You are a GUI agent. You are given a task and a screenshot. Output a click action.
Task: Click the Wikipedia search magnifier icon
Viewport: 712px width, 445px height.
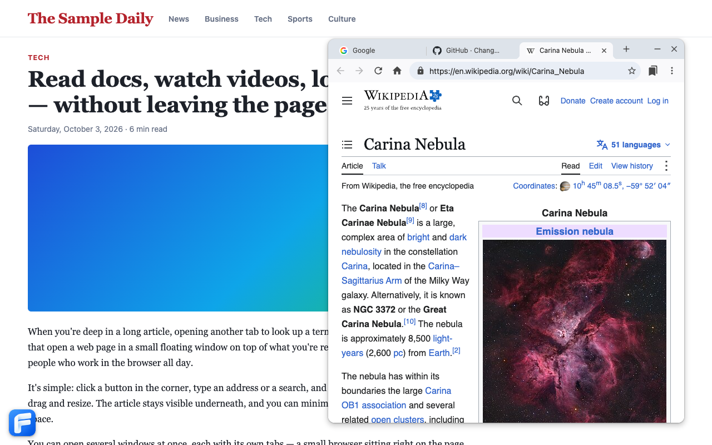point(517,101)
